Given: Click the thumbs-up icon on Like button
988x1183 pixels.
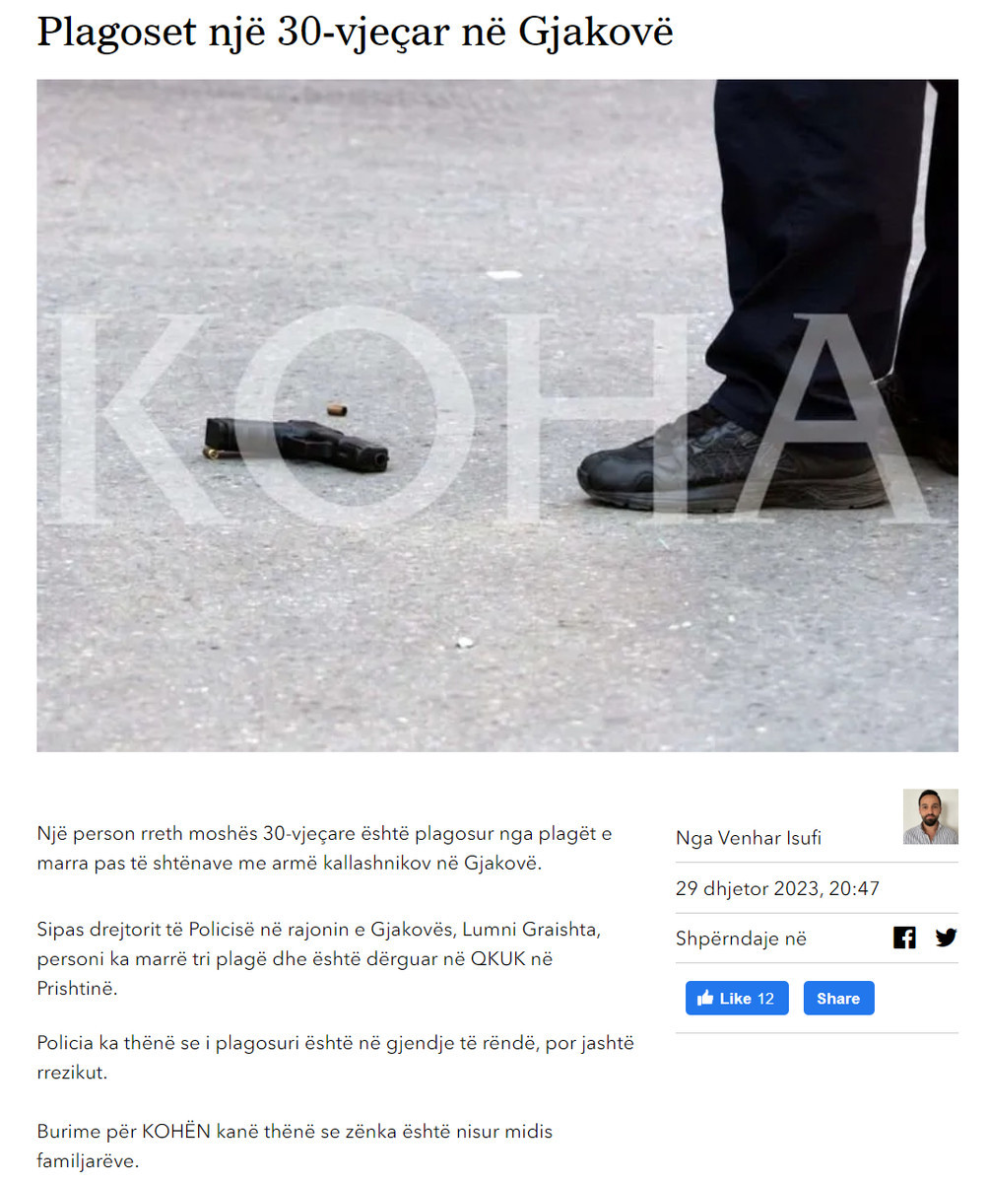Looking at the screenshot, I should [x=705, y=998].
